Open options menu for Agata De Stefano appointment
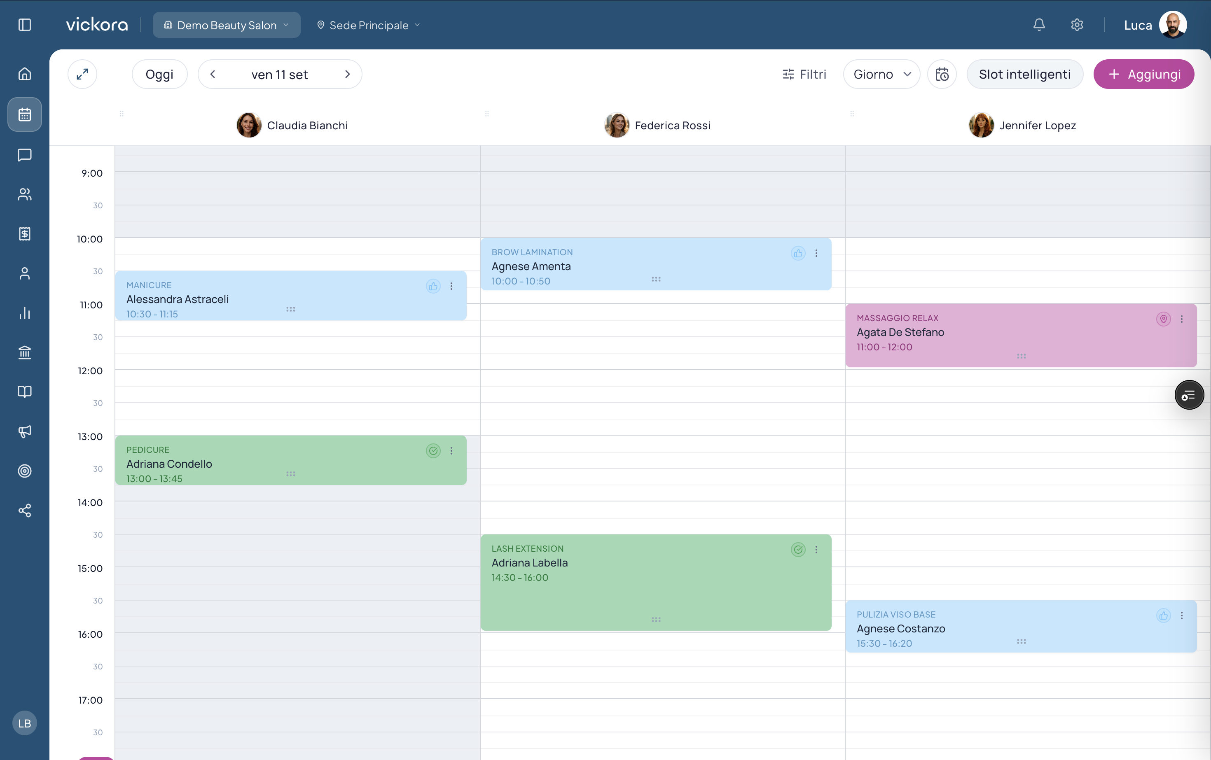The image size is (1211, 760). tap(1182, 319)
